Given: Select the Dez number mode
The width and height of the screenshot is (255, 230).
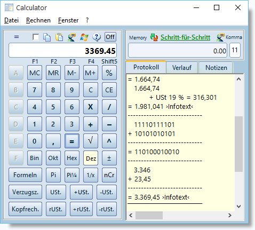Looking at the screenshot, I should coord(91,158).
